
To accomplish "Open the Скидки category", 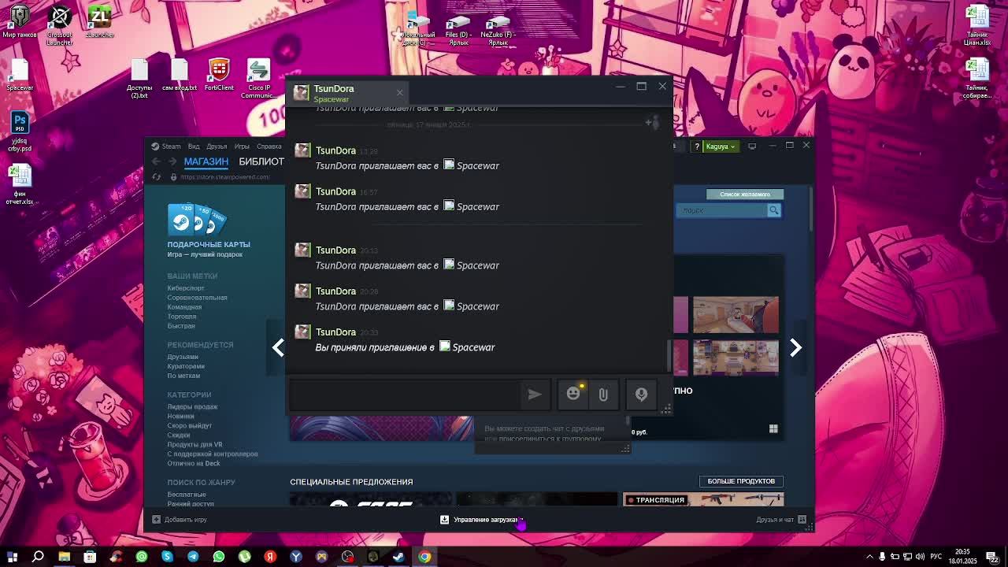I will click(x=179, y=435).
